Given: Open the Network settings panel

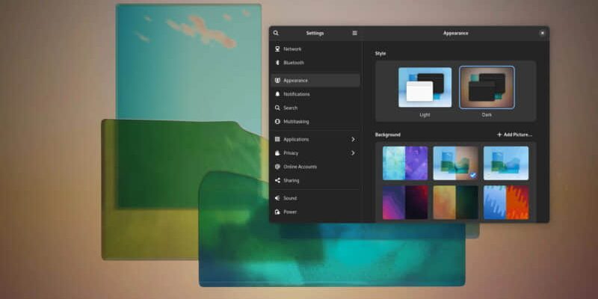Looking at the screenshot, I should tap(315, 49).
